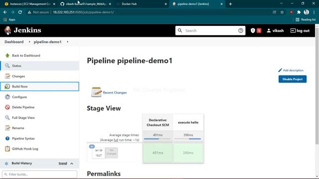Click the browser address bar URL
Screen dimensions: 319x179
click(83, 12)
